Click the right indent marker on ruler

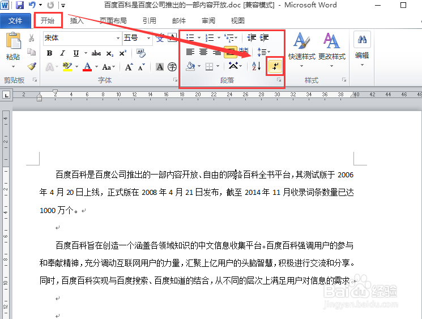(353, 95)
